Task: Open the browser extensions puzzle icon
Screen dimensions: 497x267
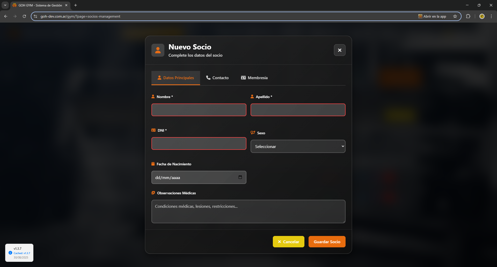Action: [468, 16]
